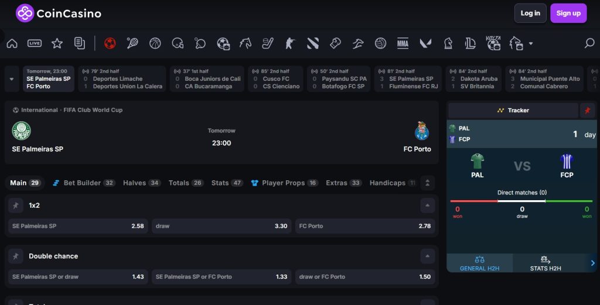Open the Bet Builder tab

84,183
